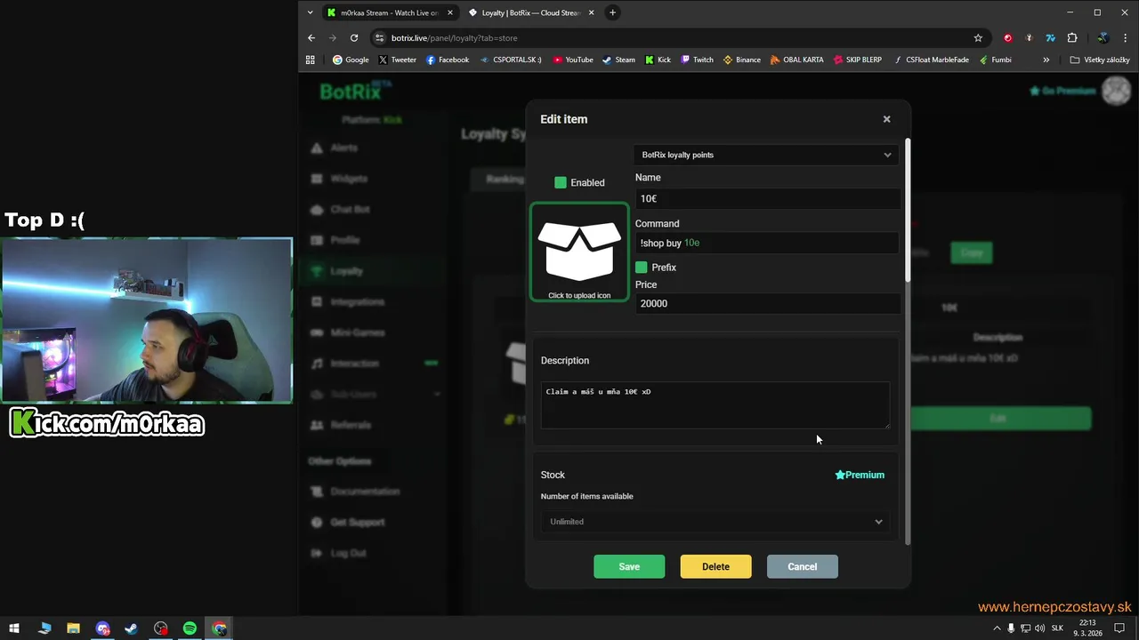
Task: Open the SKIP BLERP bookmark
Action: pos(858,60)
